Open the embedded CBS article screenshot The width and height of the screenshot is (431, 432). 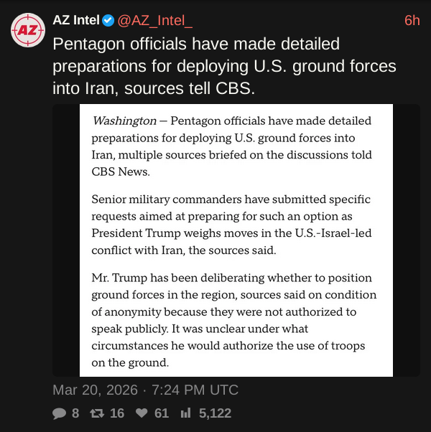pyautogui.click(x=236, y=240)
